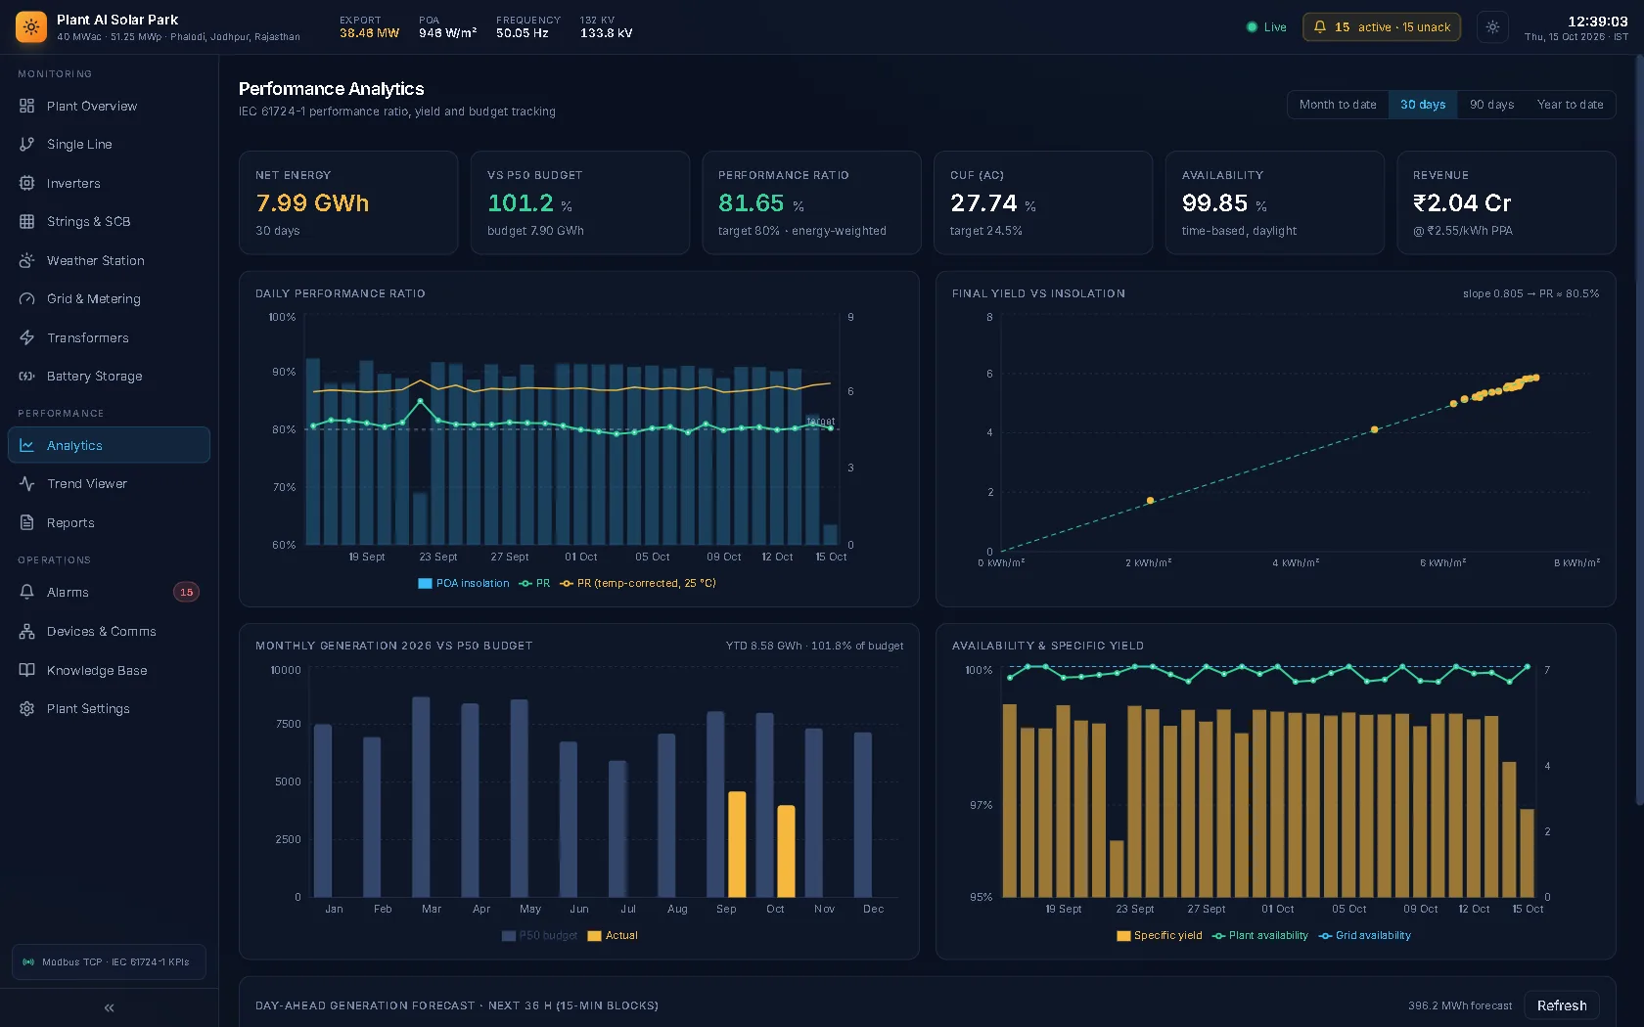Click the Battery Storage icon
This screenshot has height=1027, width=1644.
[x=26, y=376]
